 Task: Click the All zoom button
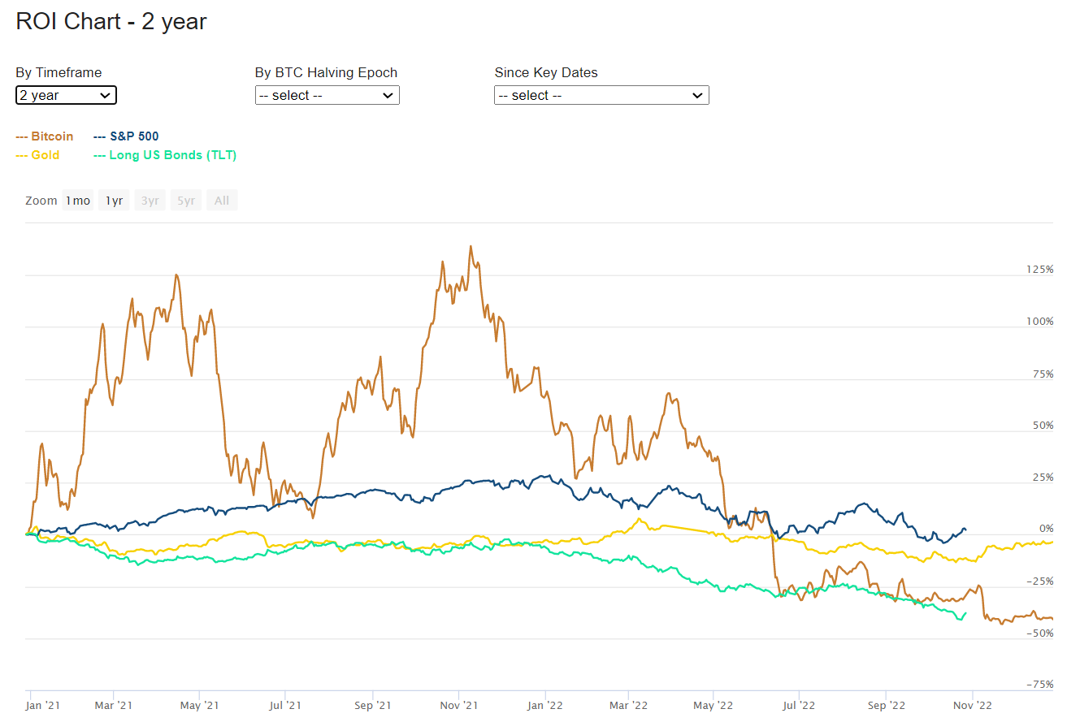click(x=222, y=201)
